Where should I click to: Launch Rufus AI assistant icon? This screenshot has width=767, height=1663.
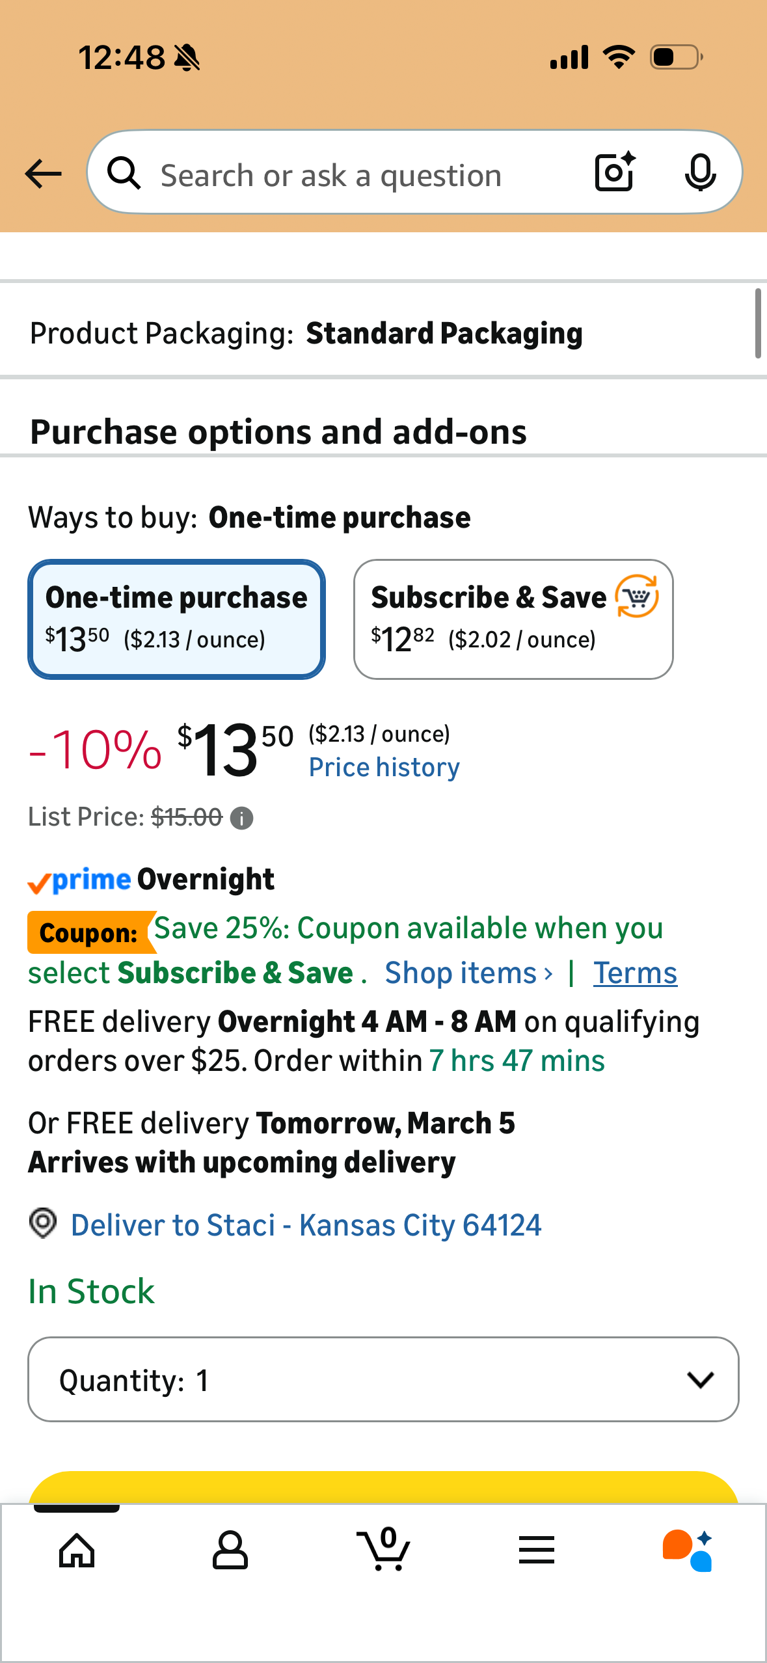(688, 1550)
